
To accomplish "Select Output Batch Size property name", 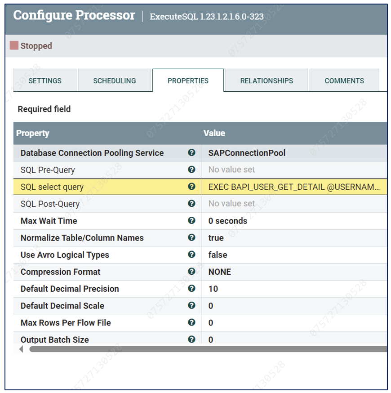I will point(54,339).
